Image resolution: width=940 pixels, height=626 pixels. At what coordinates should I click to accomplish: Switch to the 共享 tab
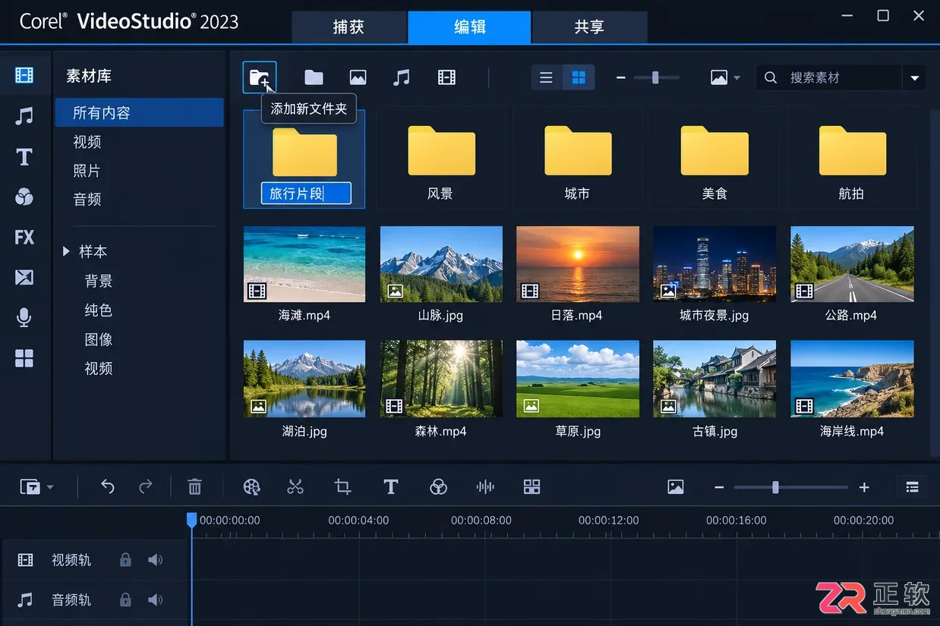[589, 27]
